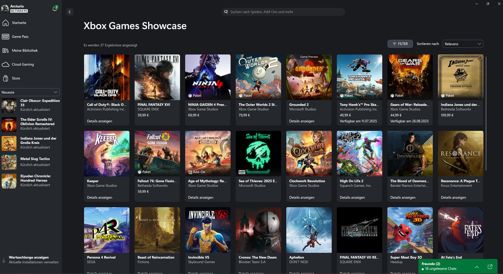This screenshot has height=274, width=503.
Task: Click the Store bag icon
Action: click(6, 78)
